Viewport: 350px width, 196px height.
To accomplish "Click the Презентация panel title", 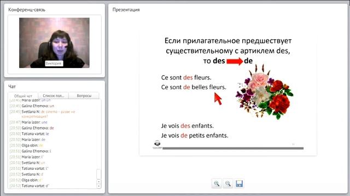I will coord(126,10).
